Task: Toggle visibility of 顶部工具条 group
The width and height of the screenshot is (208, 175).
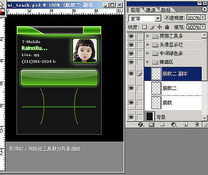Action: pyautogui.click(x=131, y=36)
